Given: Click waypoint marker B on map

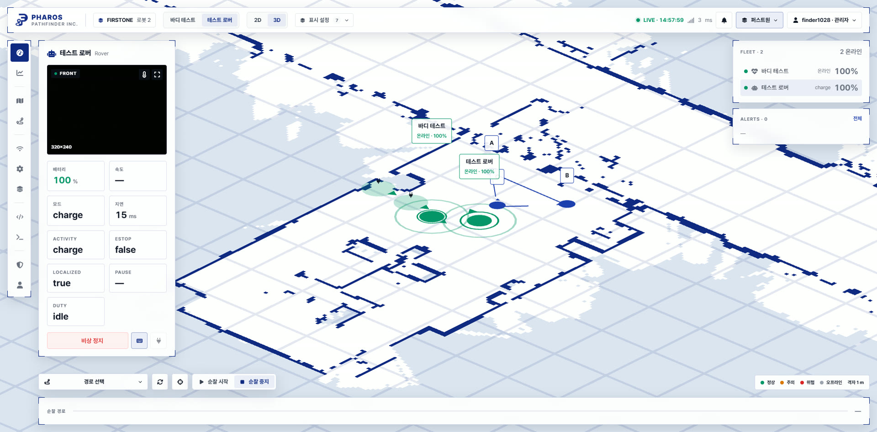Looking at the screenshot, I should point(567,175).
